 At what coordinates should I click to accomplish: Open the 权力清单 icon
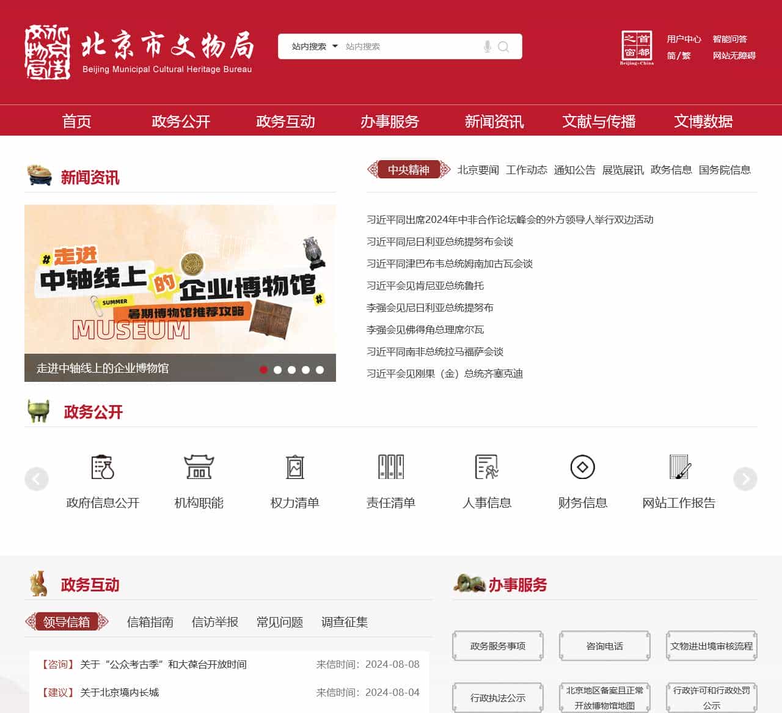click(x=295, y=467)
